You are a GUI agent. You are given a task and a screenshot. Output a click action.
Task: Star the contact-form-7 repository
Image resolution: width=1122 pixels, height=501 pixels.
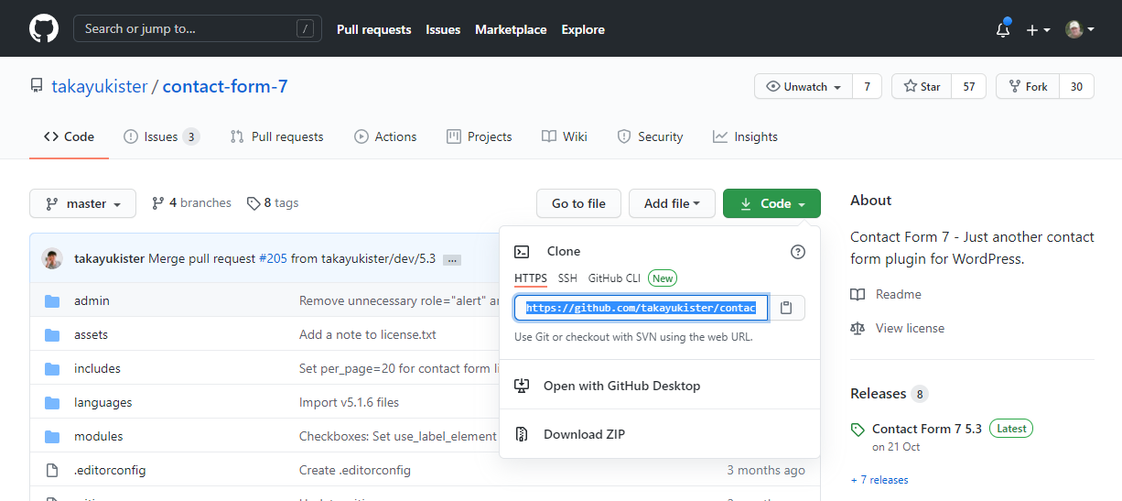[922, 87]
